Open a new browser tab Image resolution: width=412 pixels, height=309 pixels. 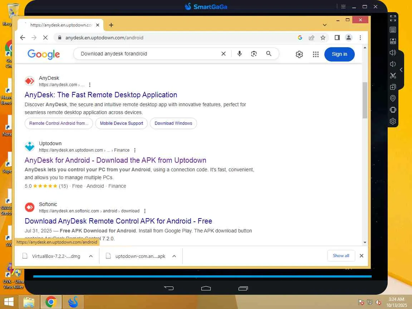point(111,25)
